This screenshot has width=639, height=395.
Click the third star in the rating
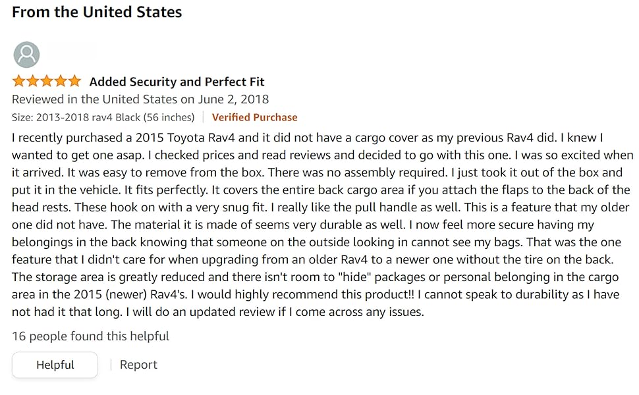47,81
